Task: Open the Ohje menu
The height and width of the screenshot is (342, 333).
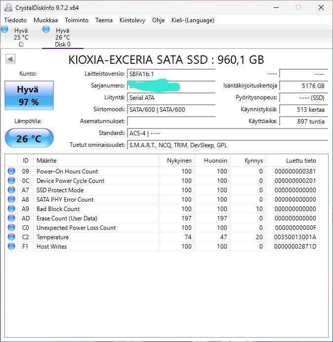Action: point(158,20)
